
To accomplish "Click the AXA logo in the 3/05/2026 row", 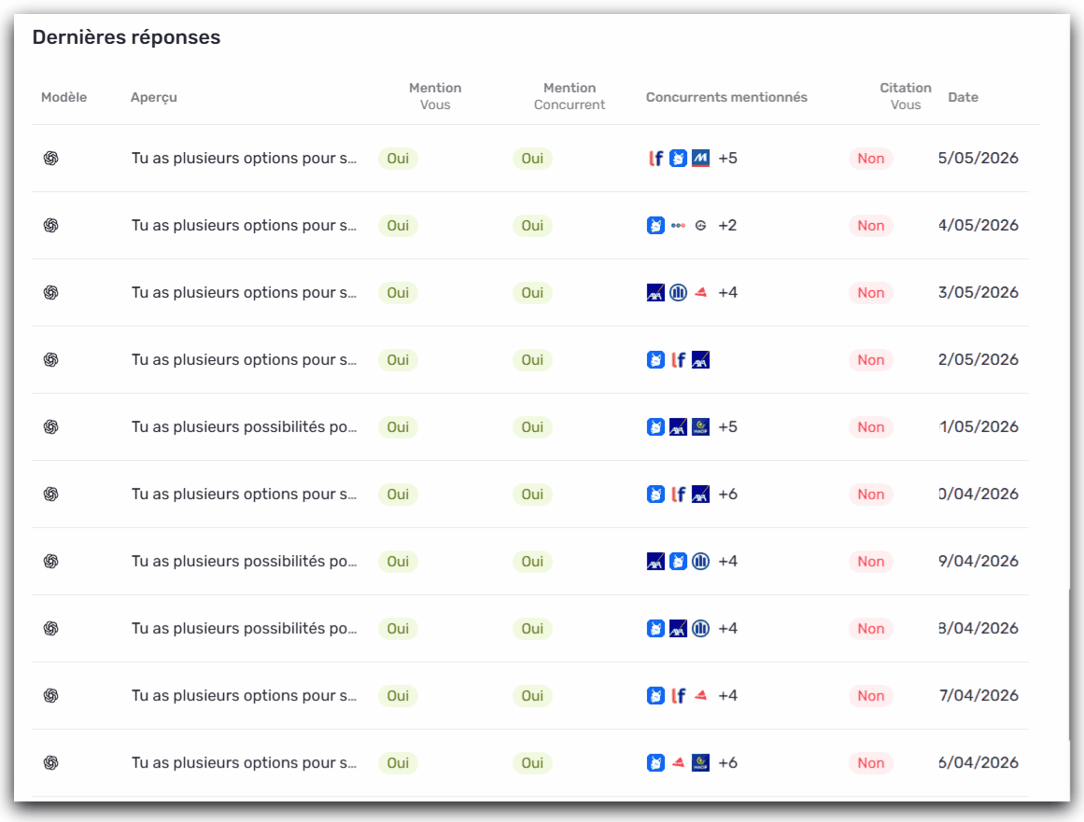I will (x=655, y=292).
